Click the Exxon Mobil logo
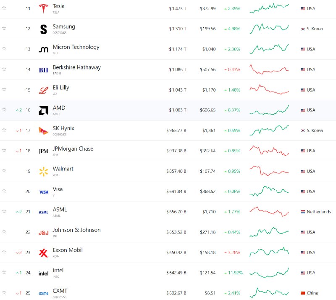336x300 pixels. [x=44, y=253]
